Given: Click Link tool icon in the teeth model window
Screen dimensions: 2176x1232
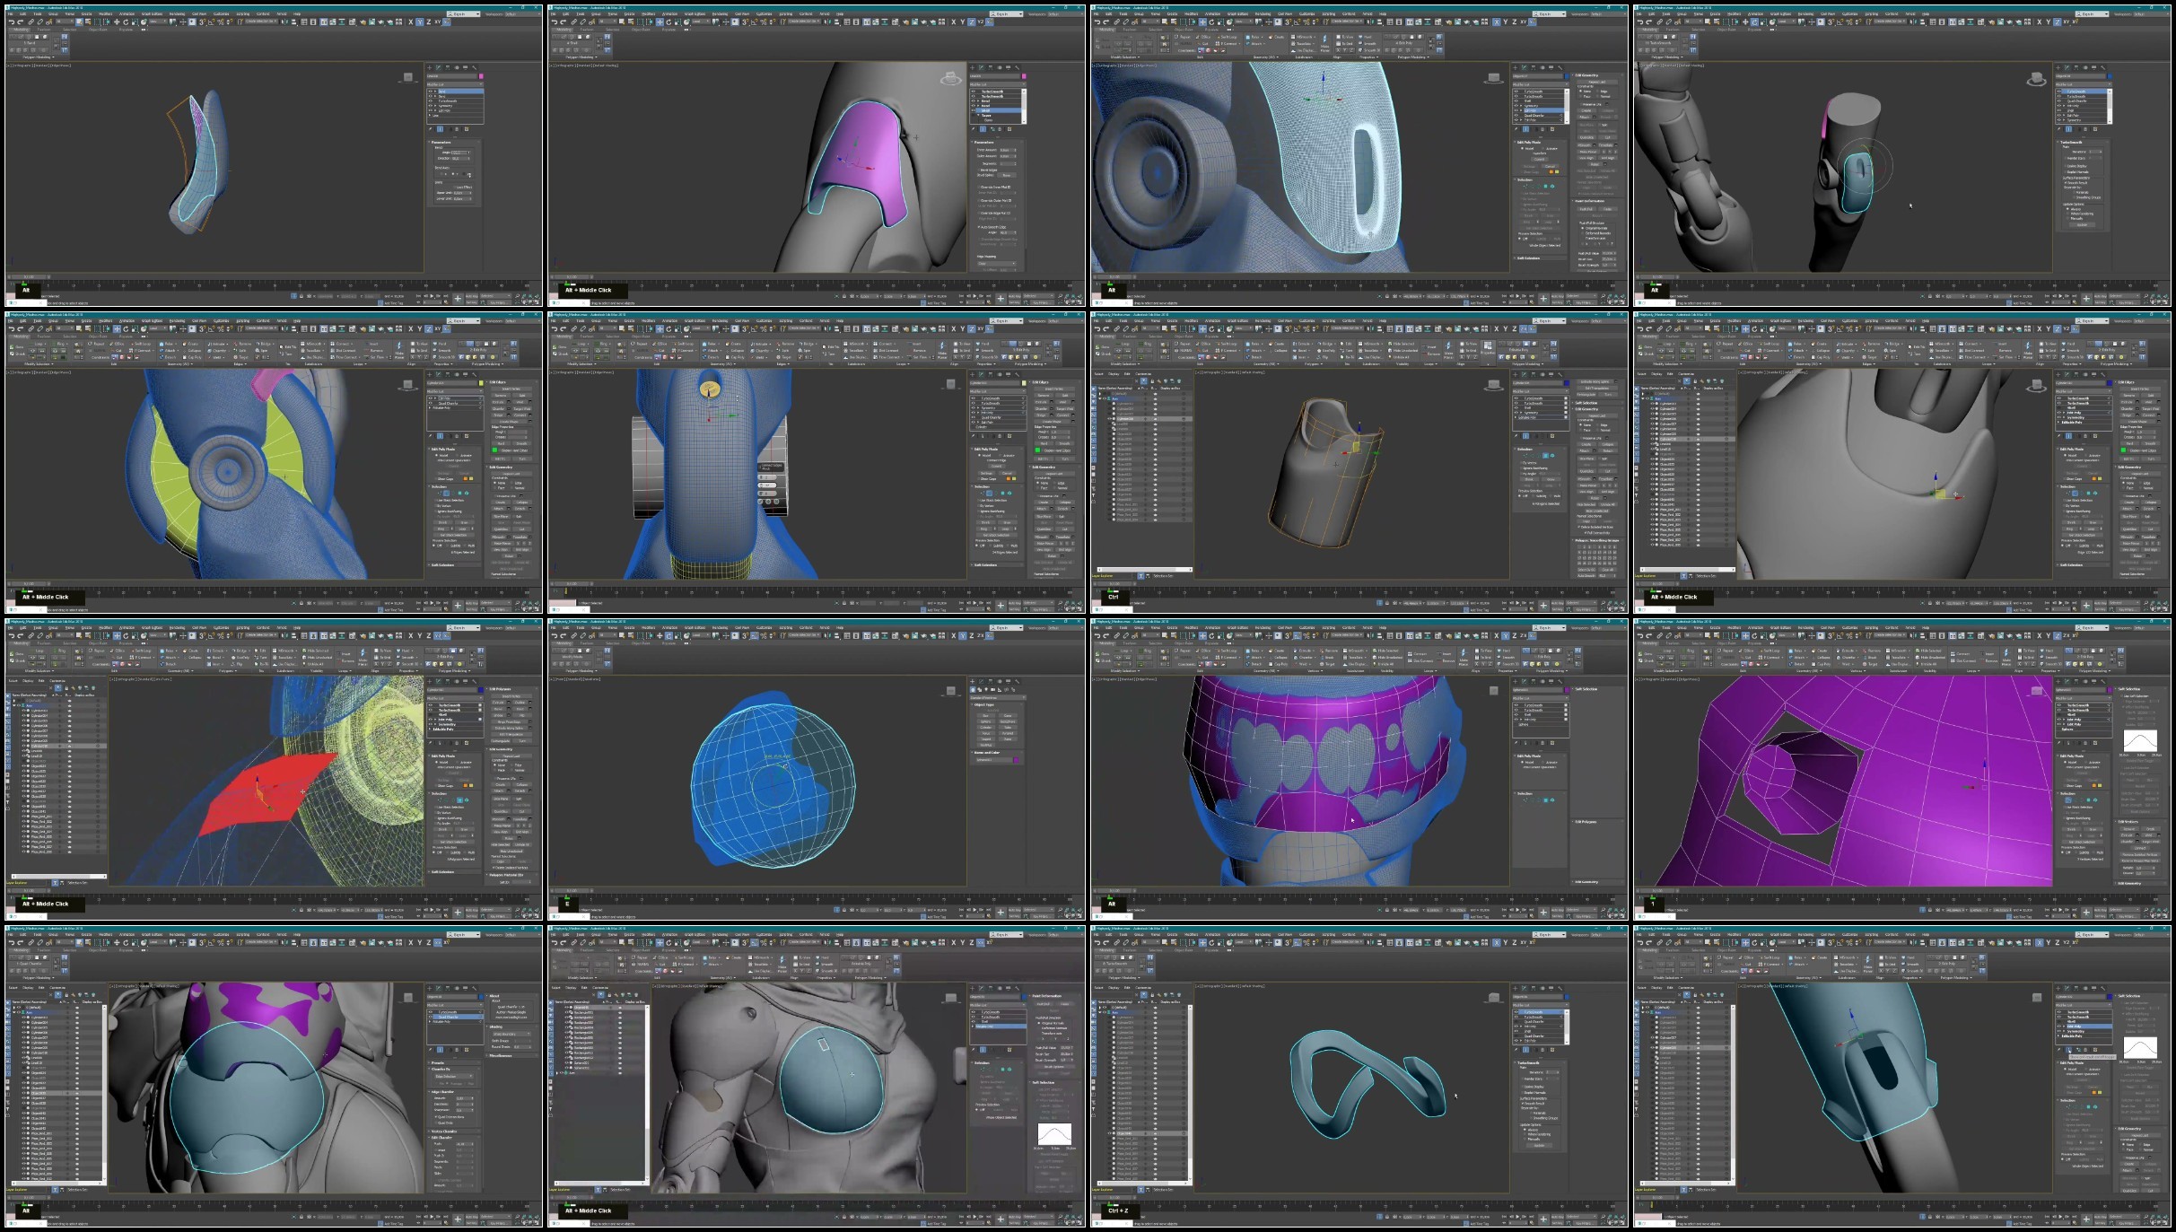Looking at the screenshot, I should (1116, 636).
